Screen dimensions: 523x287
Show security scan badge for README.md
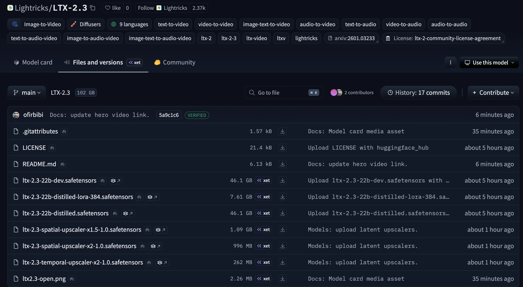63,164
